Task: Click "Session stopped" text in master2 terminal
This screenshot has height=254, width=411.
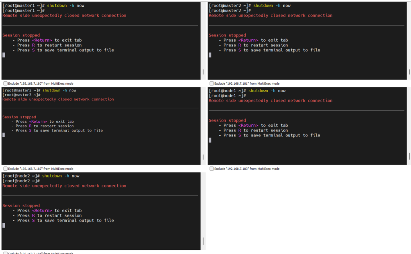Action: pos(228,35)
